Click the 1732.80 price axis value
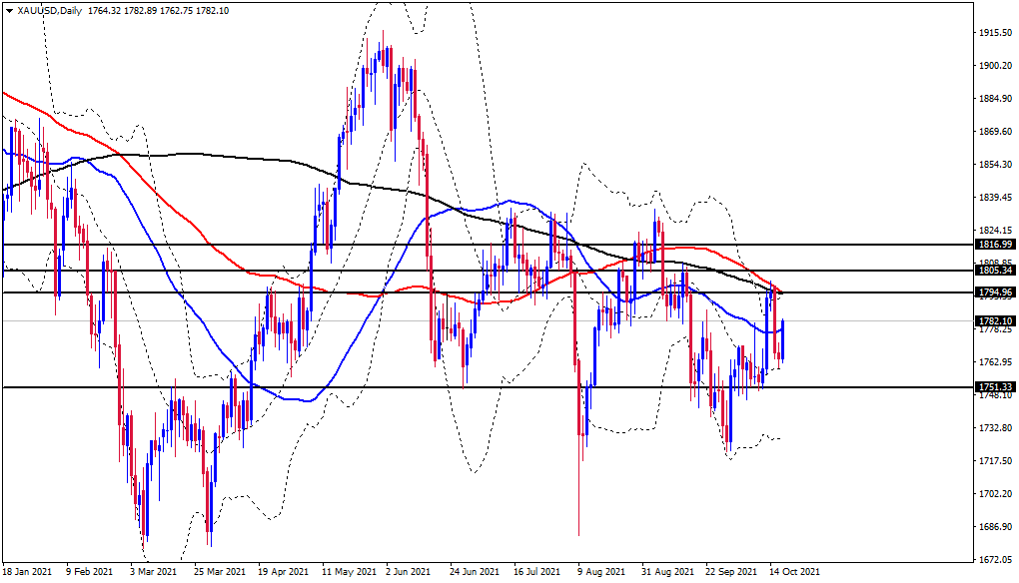This screenshot has height=583, width=1019. click(996, 428)
